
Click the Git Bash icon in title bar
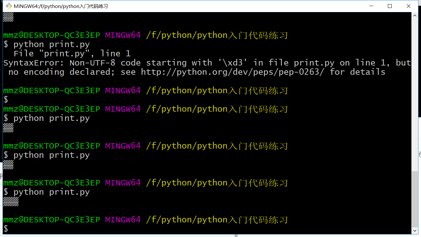9,6
